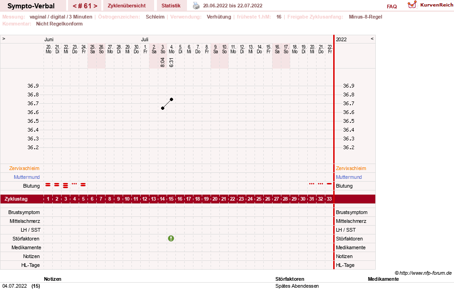Click measuring time 6:31
This screenshot has width=454, height=297.
[x=171, y=62]
